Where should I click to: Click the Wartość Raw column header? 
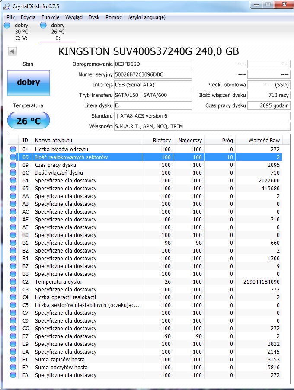[259, 140]
